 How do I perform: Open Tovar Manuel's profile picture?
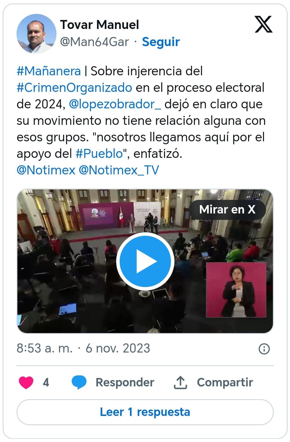tap(37, 34)
